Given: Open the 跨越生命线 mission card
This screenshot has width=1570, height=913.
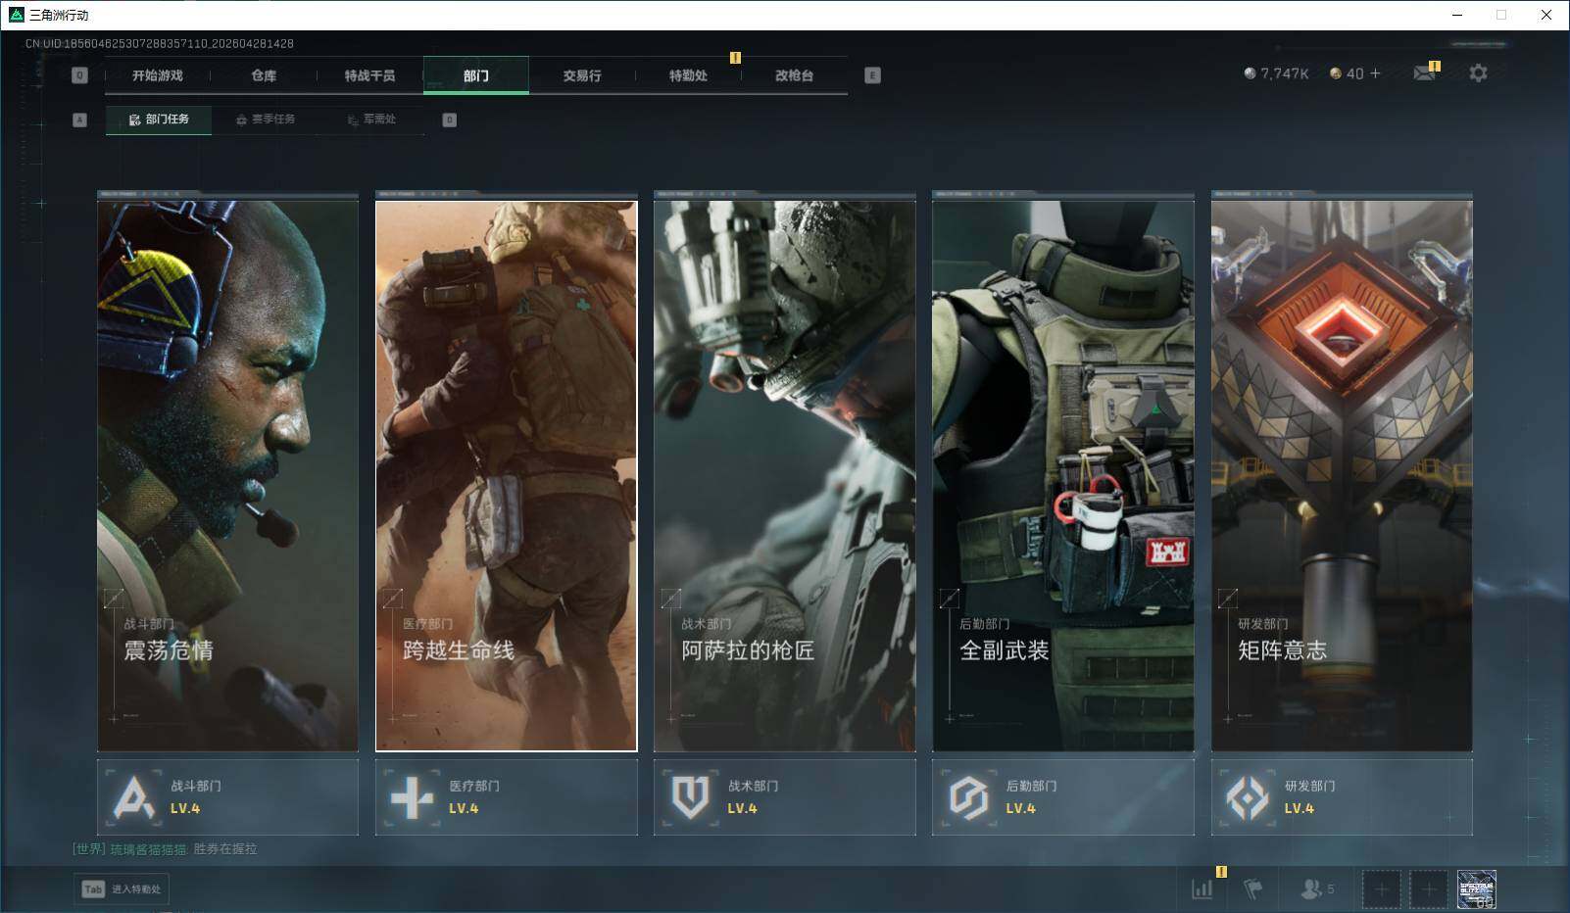Looking at the screenshot, I should point(507,476).
